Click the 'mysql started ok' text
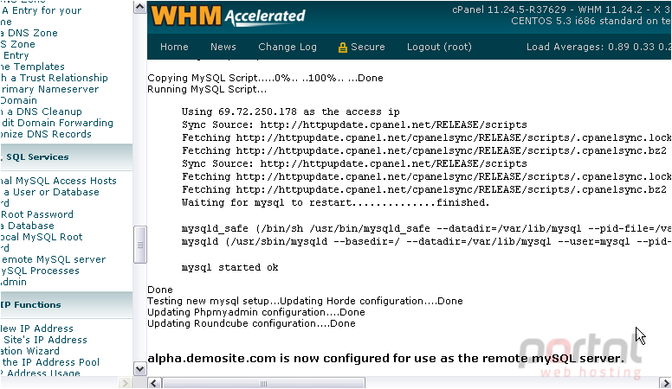Image resolution: width=672 pixels, height=389 pixels. (229, 267)
